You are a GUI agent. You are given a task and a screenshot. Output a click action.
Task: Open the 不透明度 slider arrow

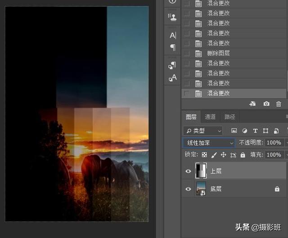click(286, 143)
